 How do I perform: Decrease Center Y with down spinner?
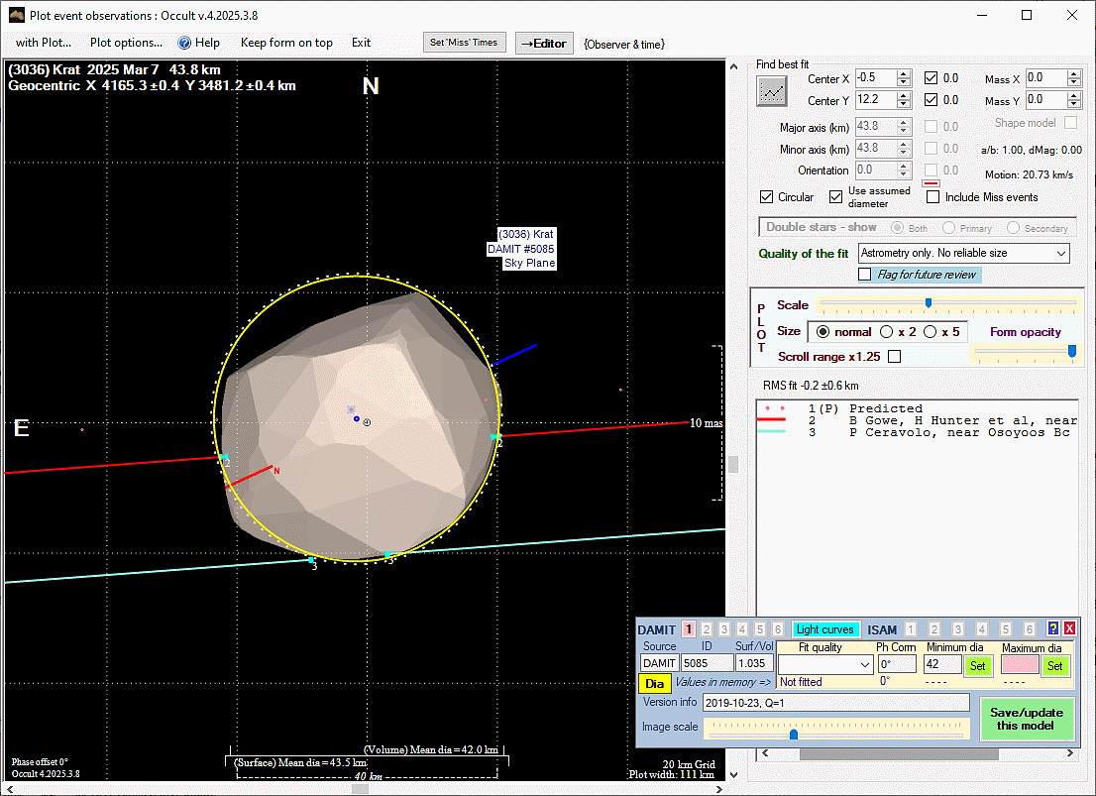(x=904, y=104)
